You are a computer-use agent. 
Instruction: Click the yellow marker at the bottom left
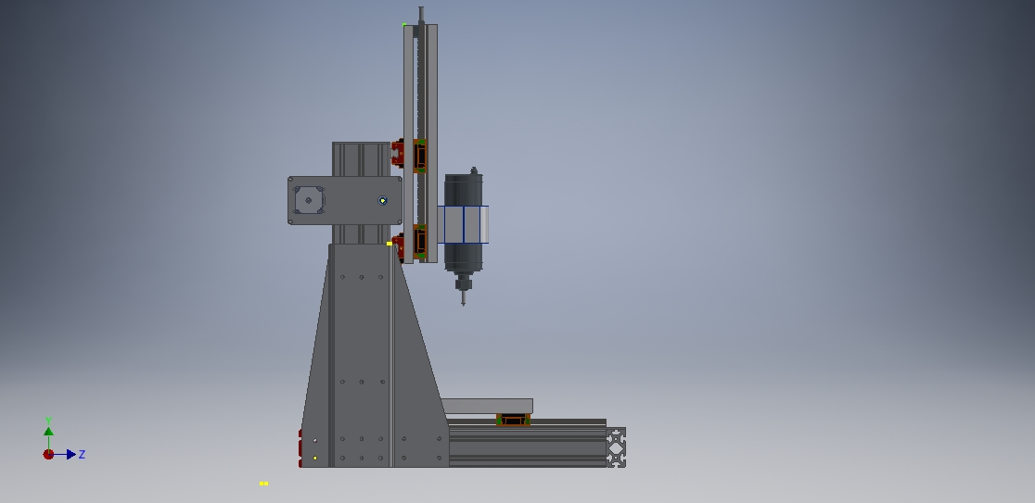tap(263, 484)
